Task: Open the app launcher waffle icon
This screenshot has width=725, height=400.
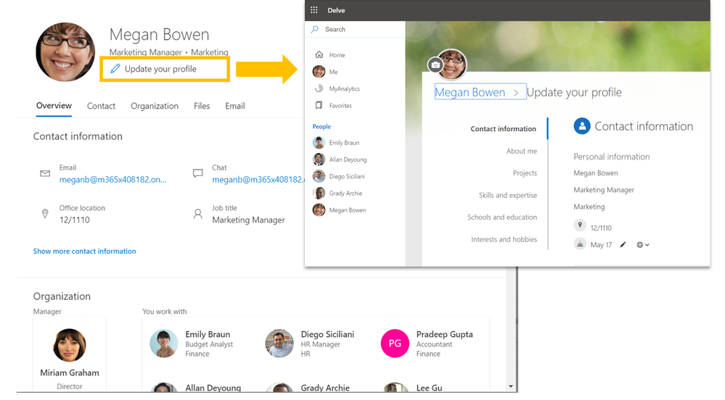Action: coord(314,10)
